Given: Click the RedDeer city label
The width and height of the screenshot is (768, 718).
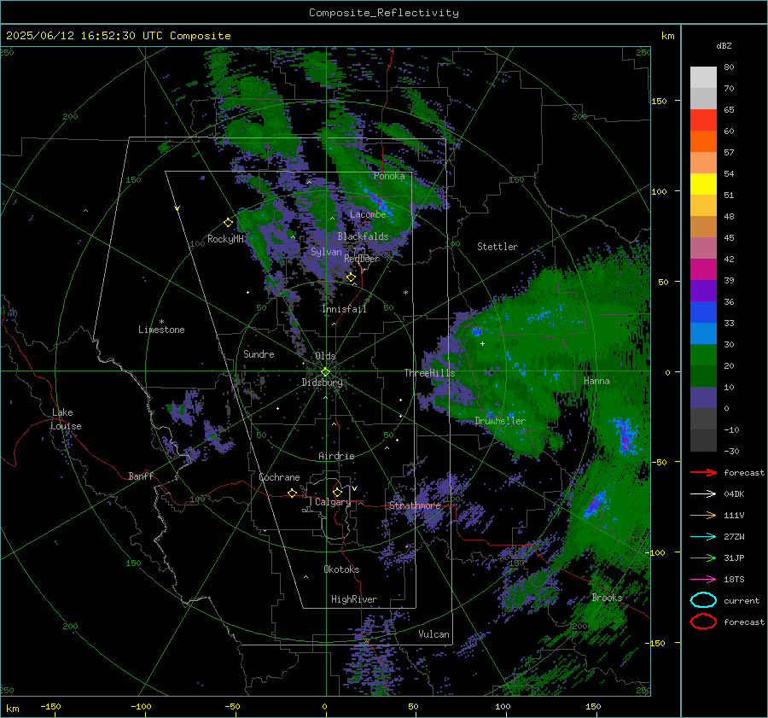Looking at the screenshot, I should coord(362,259).
